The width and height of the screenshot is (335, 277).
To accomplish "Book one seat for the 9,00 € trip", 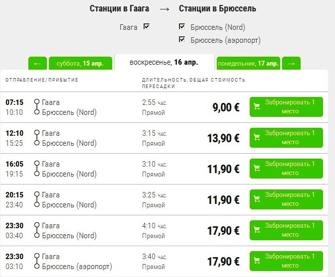I will (x=290, y=107).
